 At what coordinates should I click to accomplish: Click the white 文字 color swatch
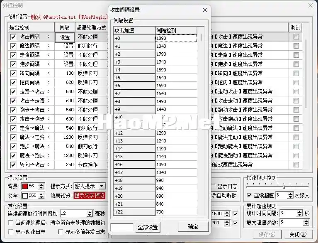click(25, 196)
